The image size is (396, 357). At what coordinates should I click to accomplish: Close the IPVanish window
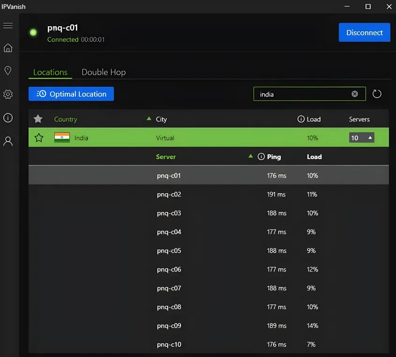[389, 6]
